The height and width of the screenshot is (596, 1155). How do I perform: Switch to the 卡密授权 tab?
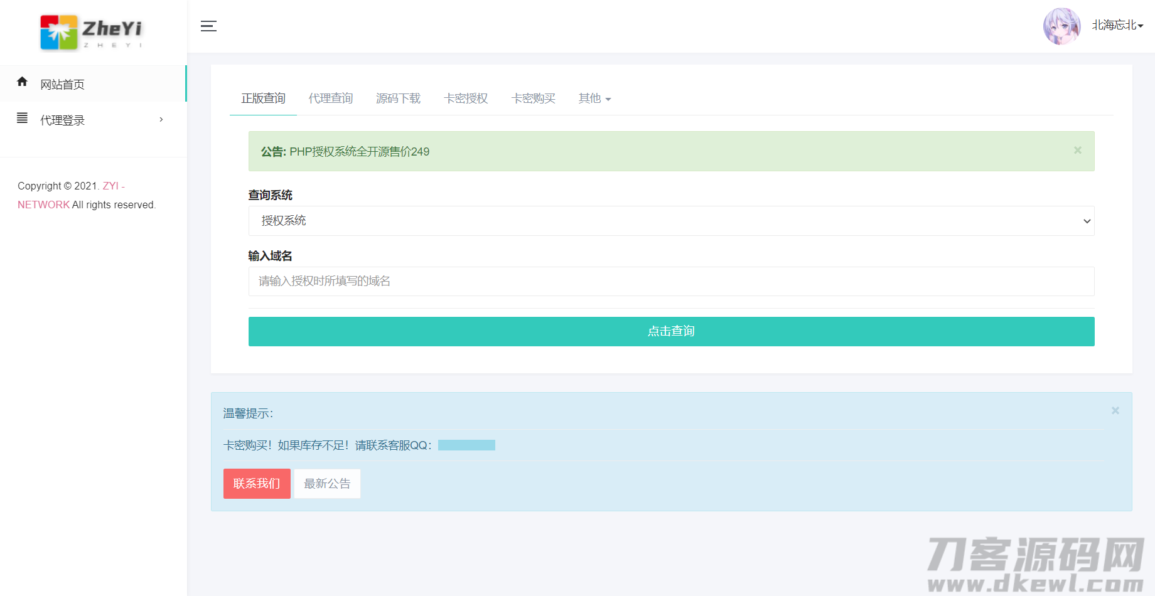[466, 98]
